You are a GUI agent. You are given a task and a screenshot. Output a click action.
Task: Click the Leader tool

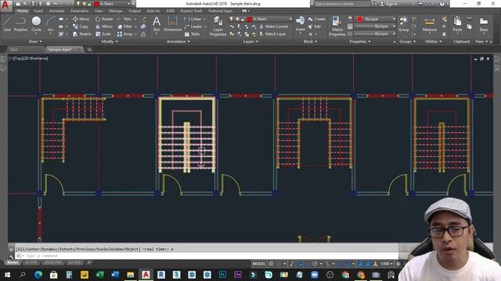point(193,27)
